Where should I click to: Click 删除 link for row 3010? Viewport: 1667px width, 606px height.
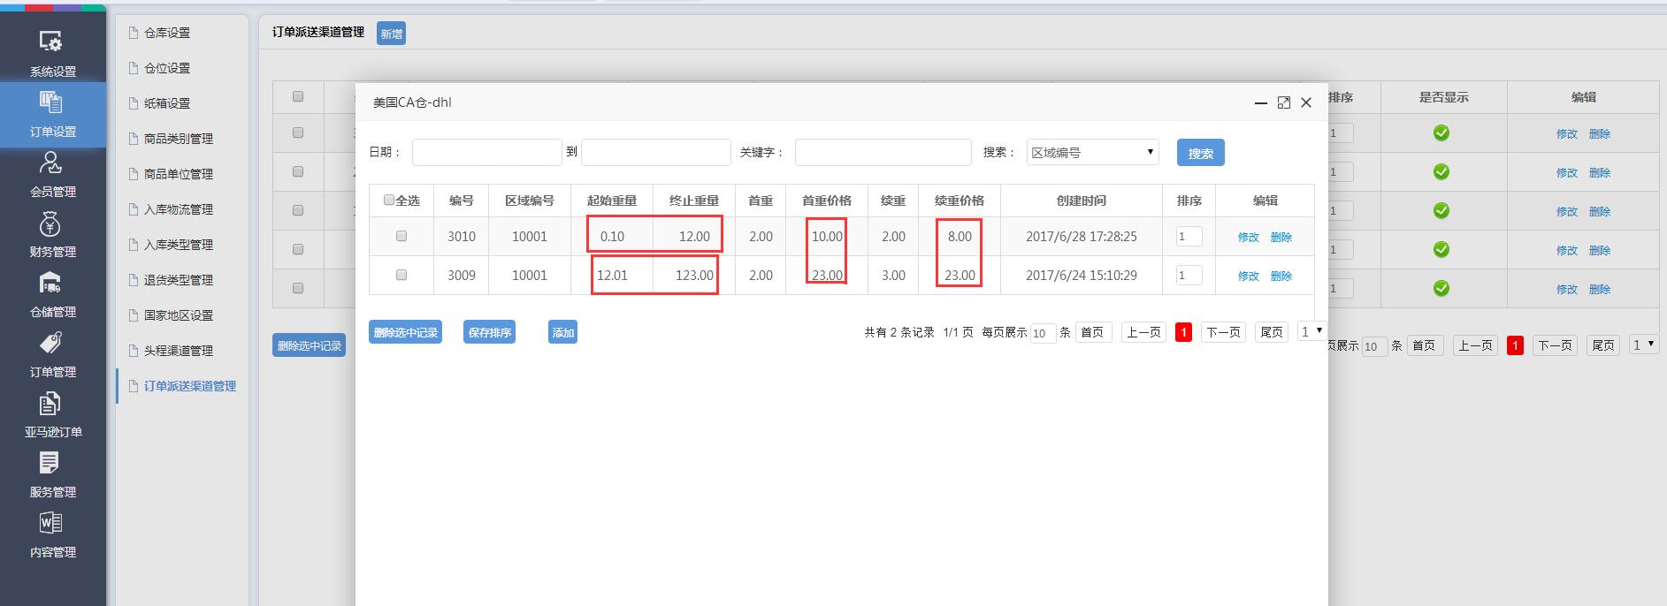click(x=1281, y=237)
